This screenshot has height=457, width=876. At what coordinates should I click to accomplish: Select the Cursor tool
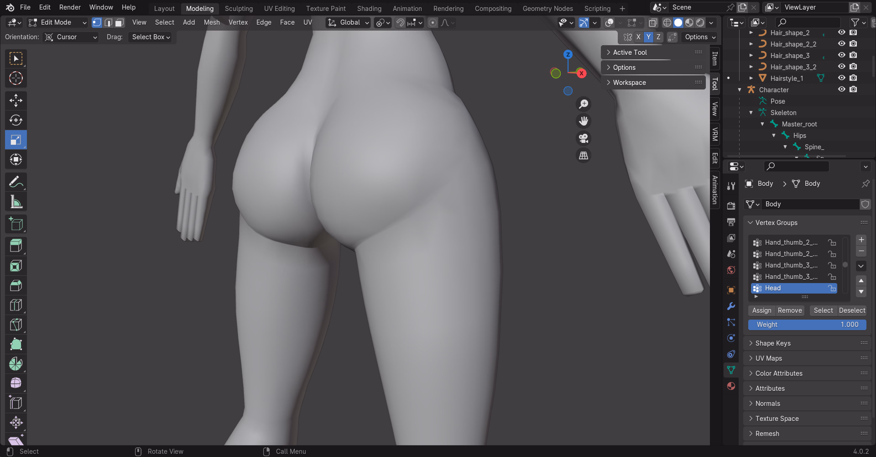[16, 79]
